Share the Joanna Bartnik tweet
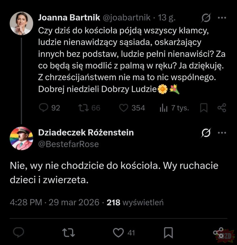Image resolution: width=237 pixels, height=245 pixels. point(222,107)
